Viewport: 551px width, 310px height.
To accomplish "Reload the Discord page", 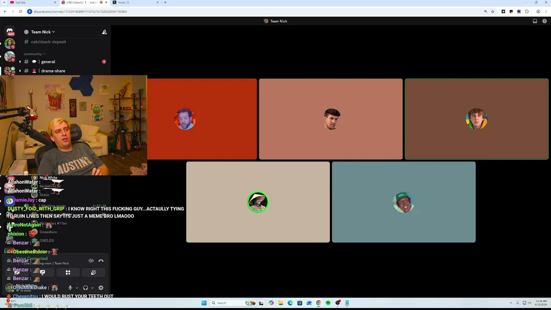I will 20,12.
